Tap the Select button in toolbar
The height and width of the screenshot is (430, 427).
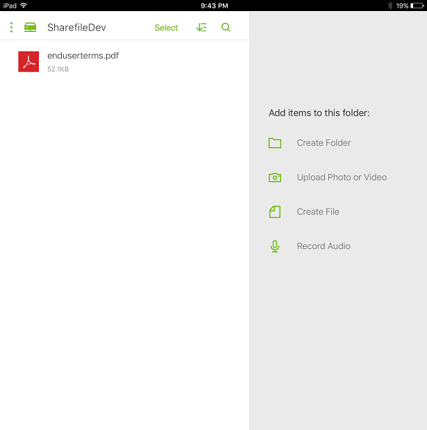(166, 28)
